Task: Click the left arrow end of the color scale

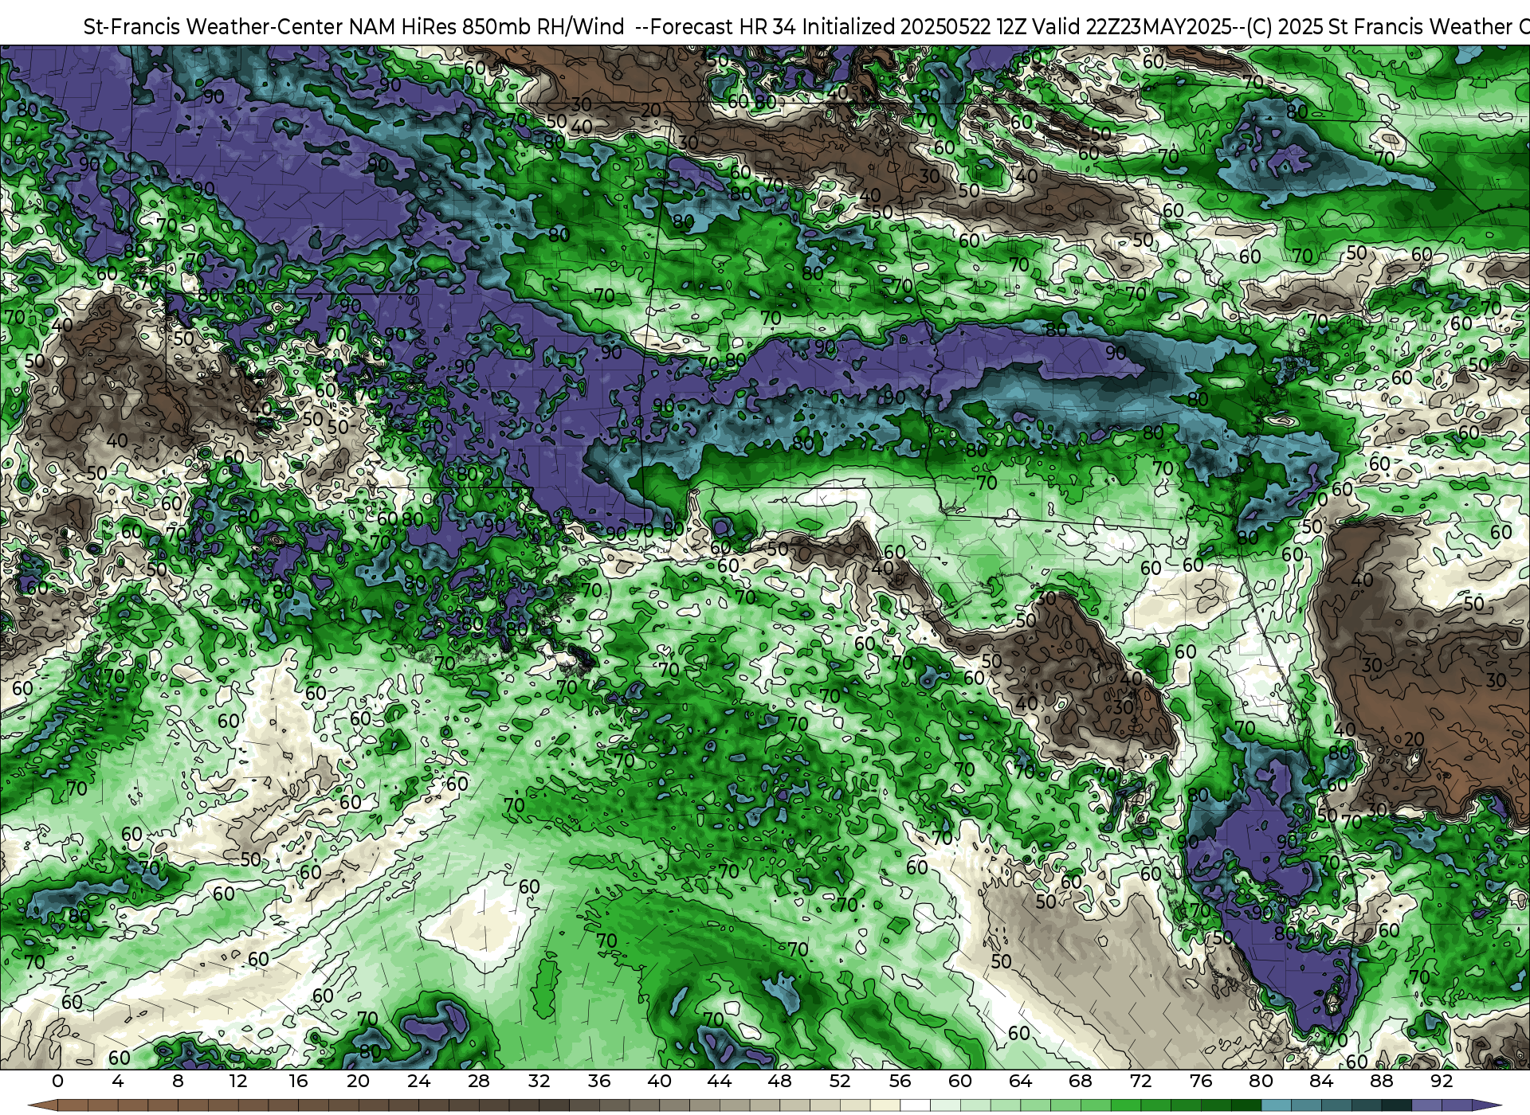Action: 42,1105
